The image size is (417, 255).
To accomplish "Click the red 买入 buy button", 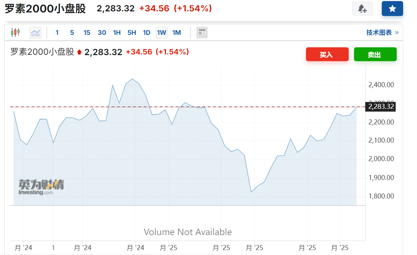I will [x=327, y=54].
